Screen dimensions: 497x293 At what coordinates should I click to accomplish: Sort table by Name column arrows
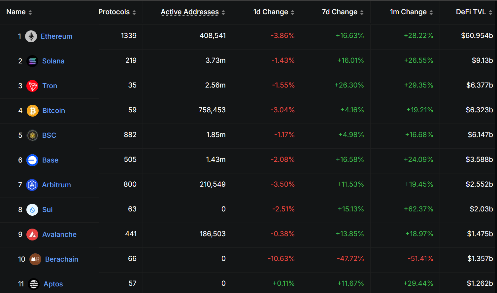pos(30,12)
